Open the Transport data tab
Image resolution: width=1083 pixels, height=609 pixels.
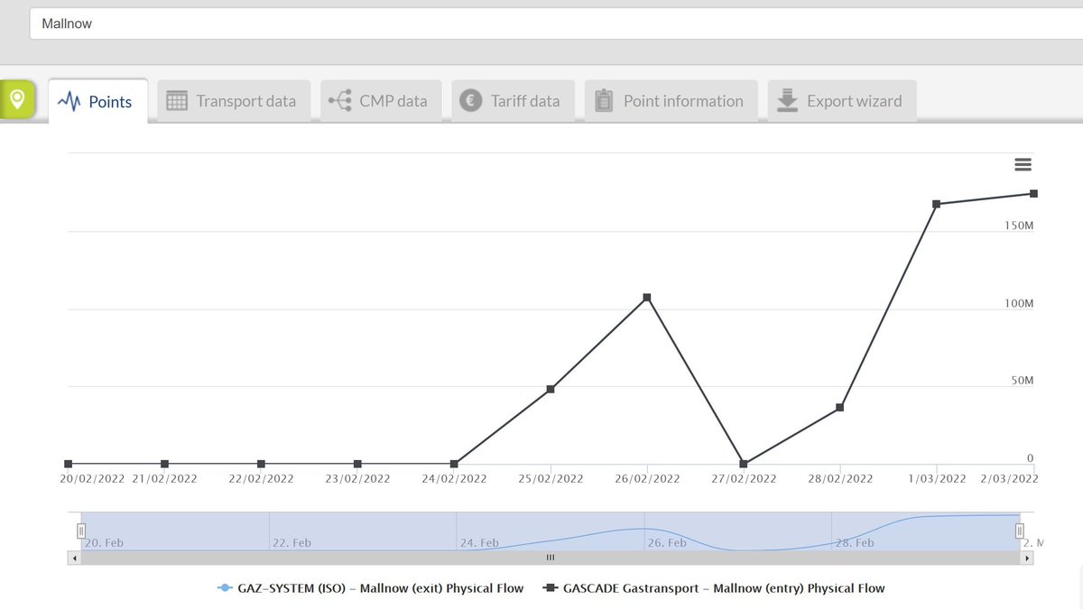point(234,101)
